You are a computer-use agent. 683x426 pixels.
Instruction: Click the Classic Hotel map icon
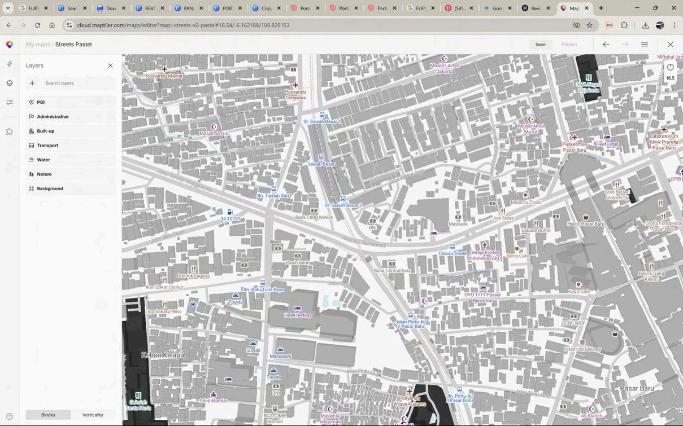coord(452,247)
